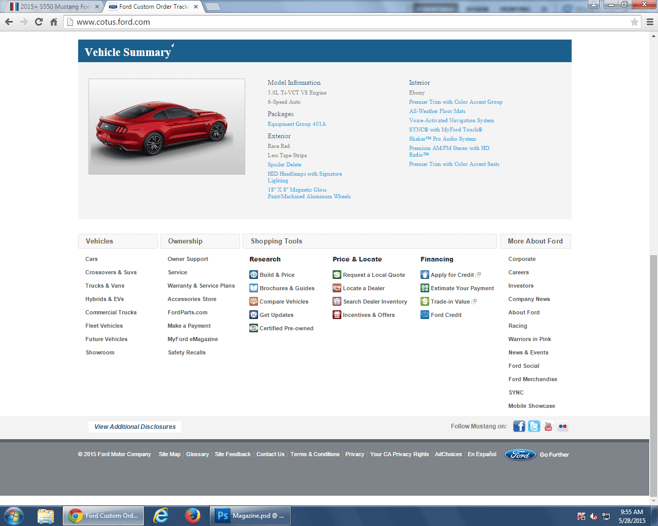This screenshot has height=526, width=658.
Task: Launch Firefox from the taskbar
Action: [x=193, y=516]
